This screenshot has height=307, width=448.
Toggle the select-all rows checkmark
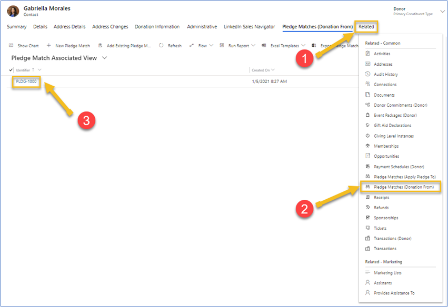click(x=11, y=70)
